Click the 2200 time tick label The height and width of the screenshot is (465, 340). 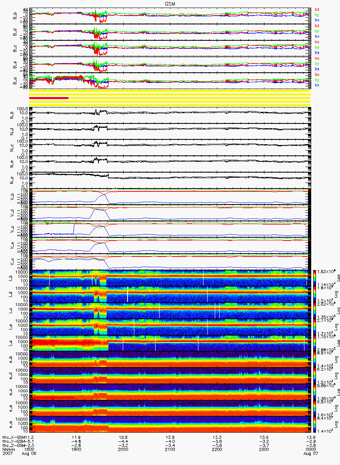click(x=217, y=449)
